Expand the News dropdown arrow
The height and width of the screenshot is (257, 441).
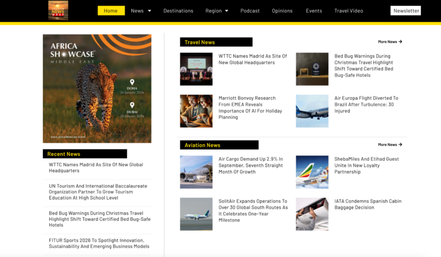click(x=150, y=11)
